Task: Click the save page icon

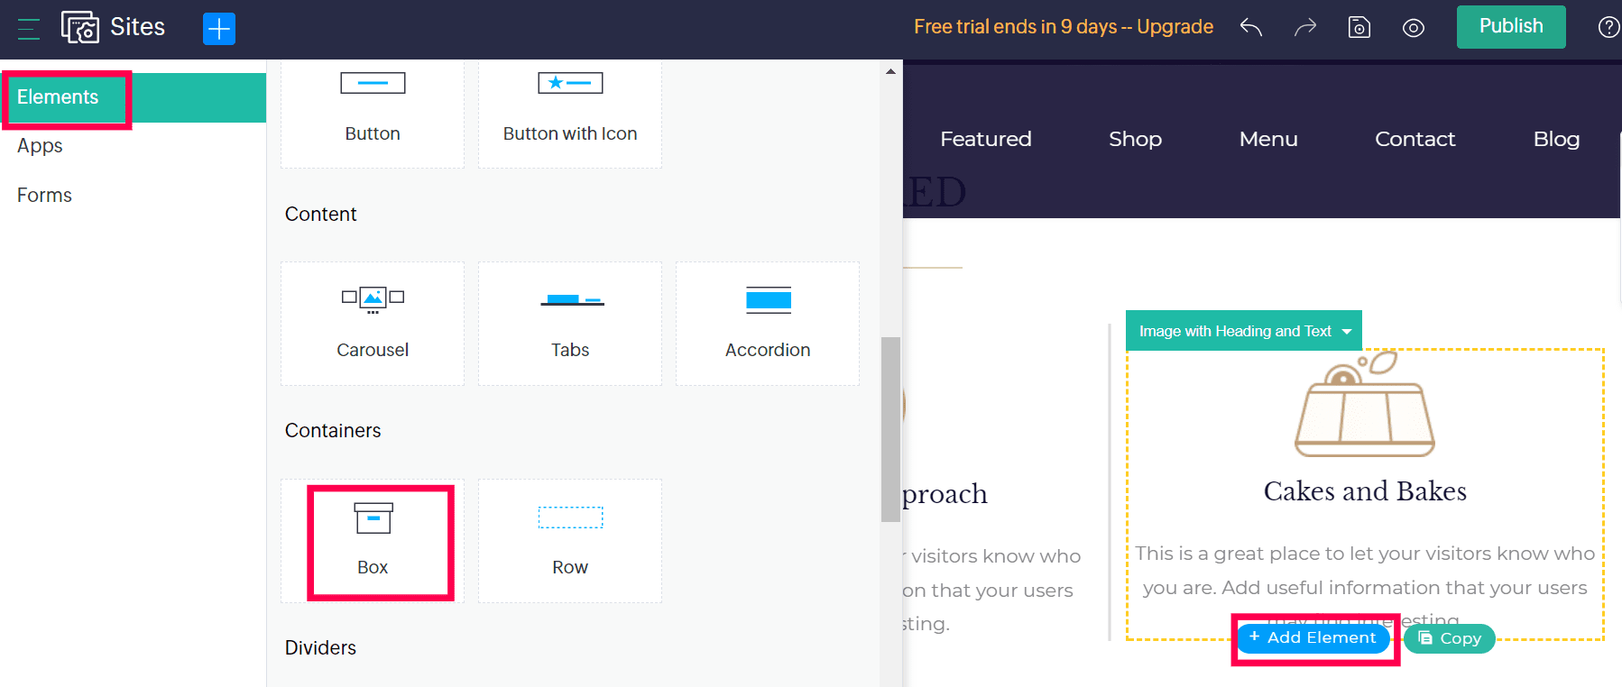Action: 1359,28
